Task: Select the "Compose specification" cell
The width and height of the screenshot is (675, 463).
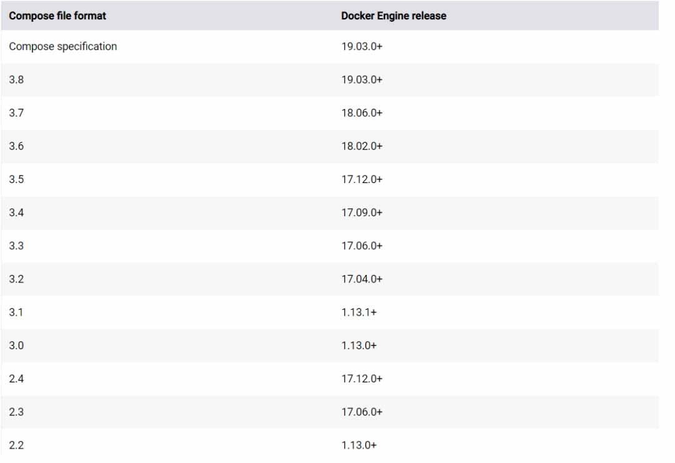Action: pos(63,46)
